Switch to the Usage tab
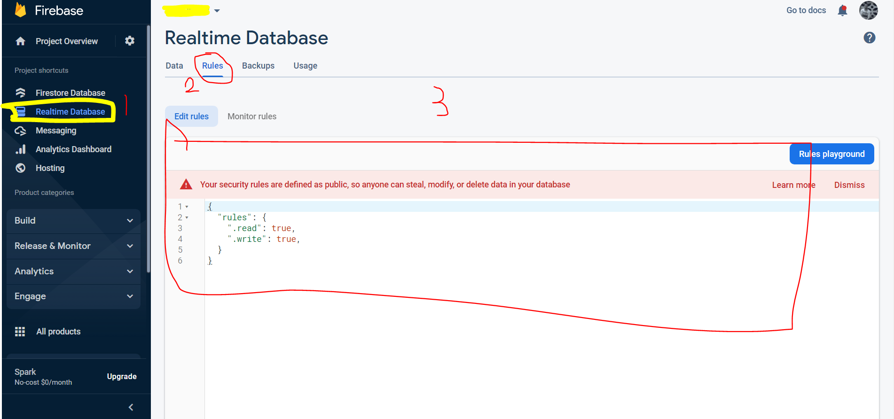The image size is (894, 419). (x=306, y=66)
